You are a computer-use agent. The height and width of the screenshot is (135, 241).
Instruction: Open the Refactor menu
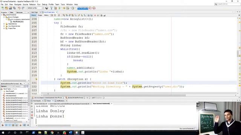pyautogui.click(x=32, y=4)
